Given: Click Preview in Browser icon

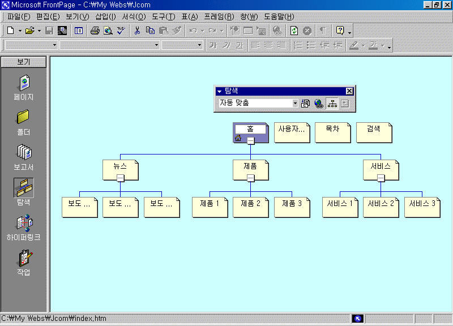Looking at the screenshot, I should pyautogui.click(x=108, y=31).
